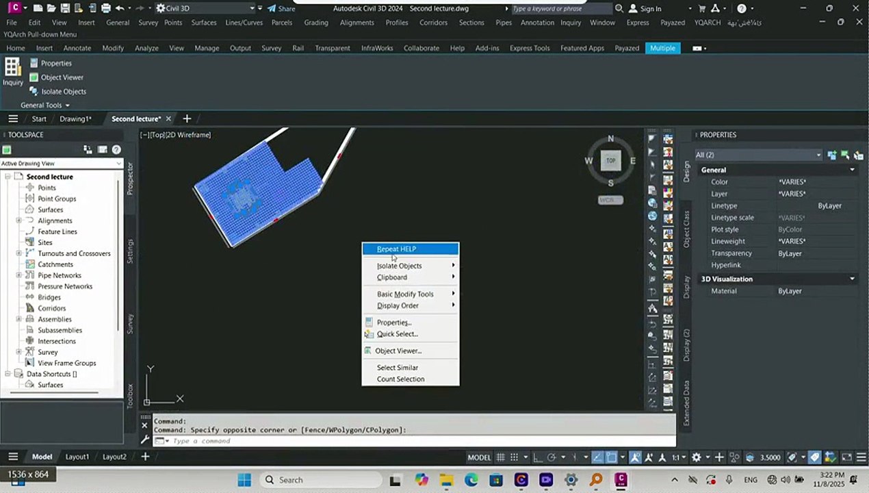Toggle Snap mode in status bar
The width and height of the screenshot is (869, 493).
514,457
